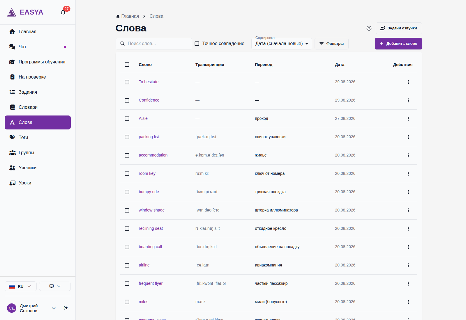Open actions menu for To hesitate row
This screenshot has height=320, width=466.
tap(408, 82)
